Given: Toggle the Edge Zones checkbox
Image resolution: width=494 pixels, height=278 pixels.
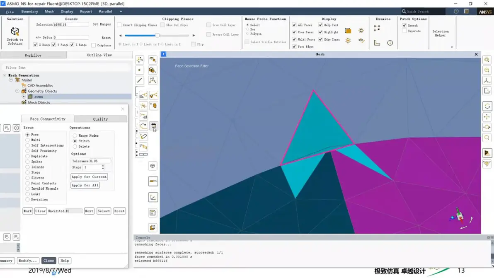Looking at the screenshot, I should point(320,39).
